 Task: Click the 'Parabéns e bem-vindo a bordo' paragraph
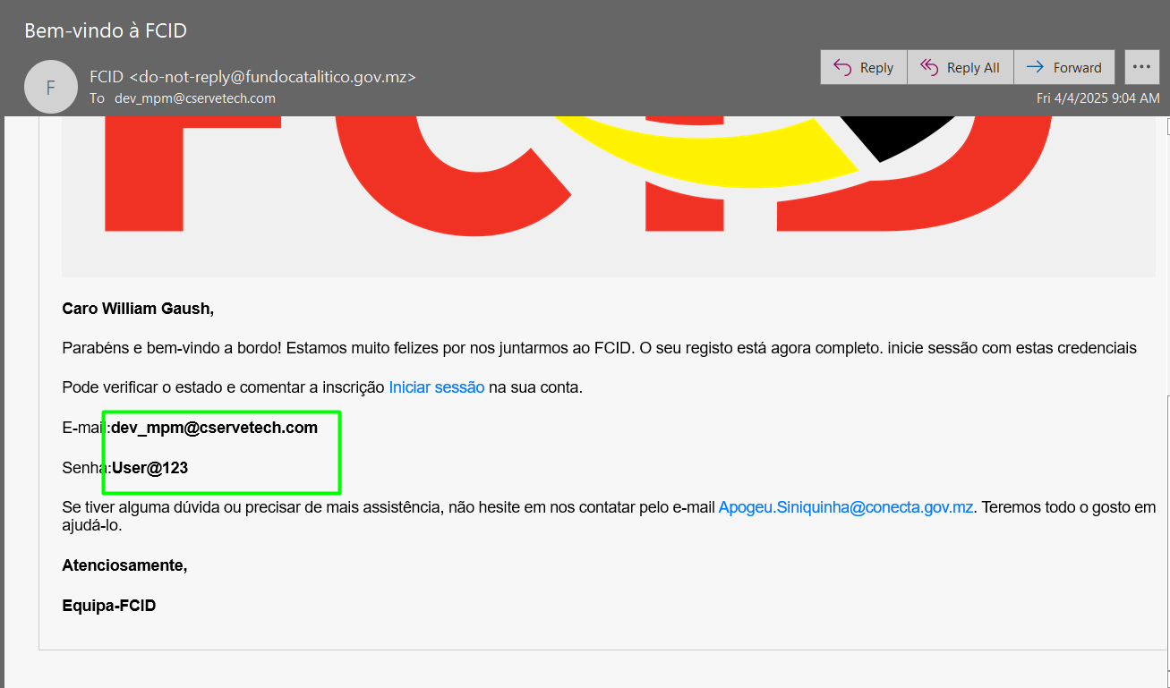(599, 348)
